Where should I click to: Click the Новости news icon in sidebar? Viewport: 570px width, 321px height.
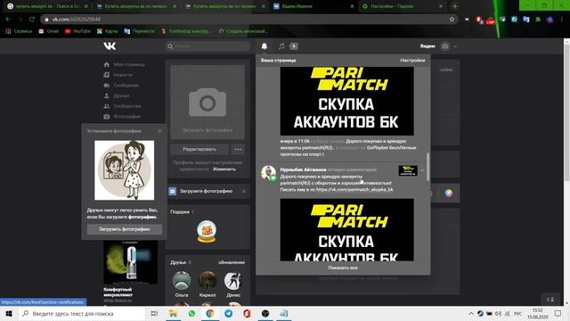[107, 75]
